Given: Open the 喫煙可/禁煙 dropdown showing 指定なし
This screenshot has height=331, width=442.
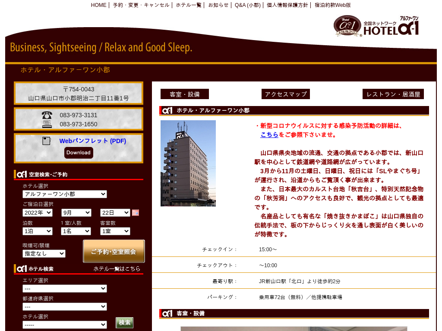Looking at the screenshot, I should [44, 253].
